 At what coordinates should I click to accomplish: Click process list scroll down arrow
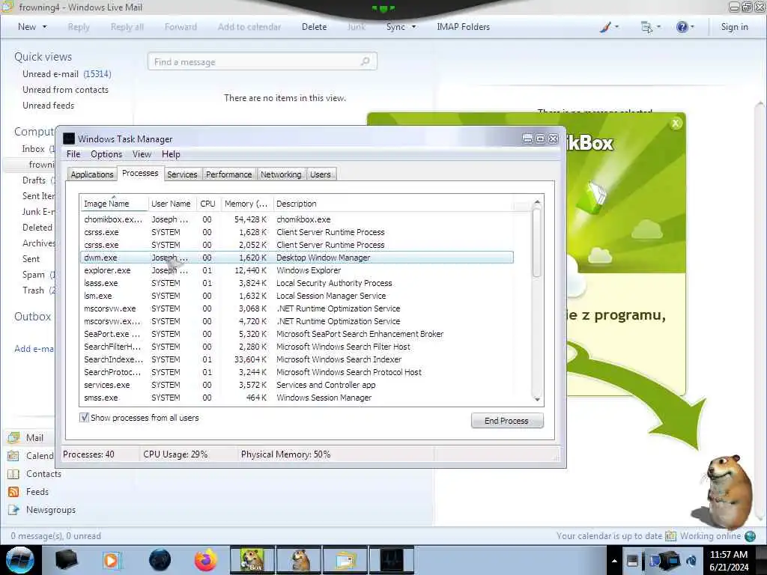[536, 400]
